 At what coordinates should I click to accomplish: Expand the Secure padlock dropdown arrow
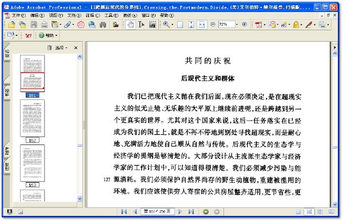[301, 25]
